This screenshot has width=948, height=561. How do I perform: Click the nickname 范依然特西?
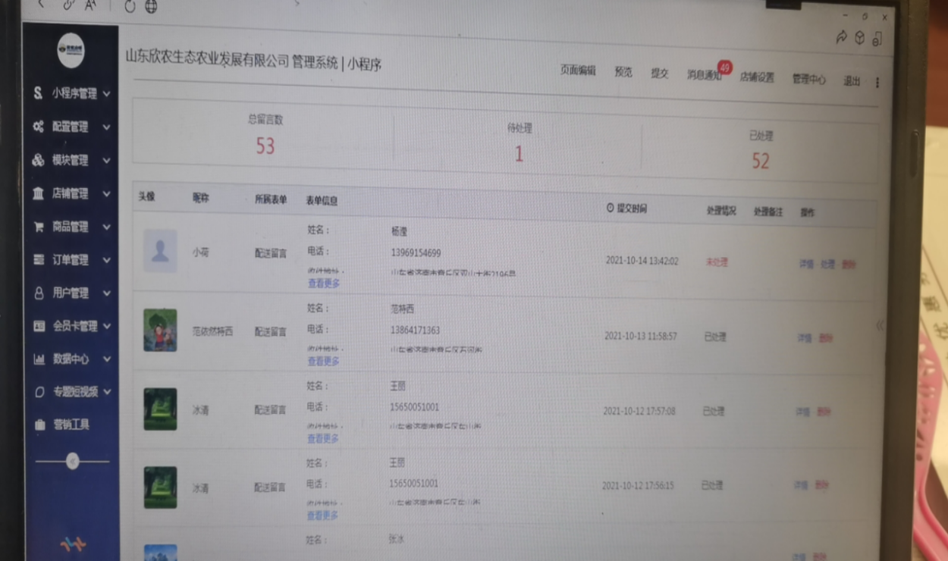(212, 331)
